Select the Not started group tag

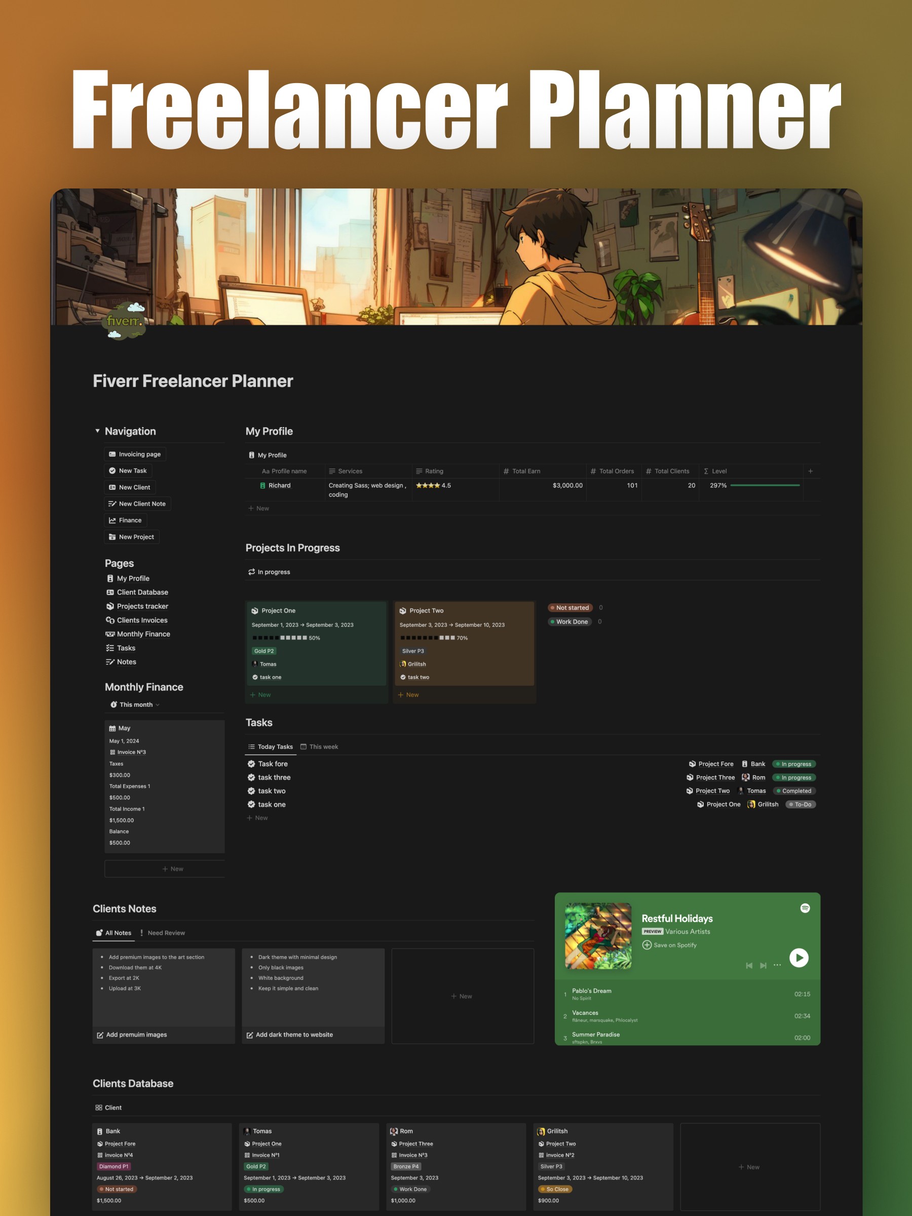(570, 607)
